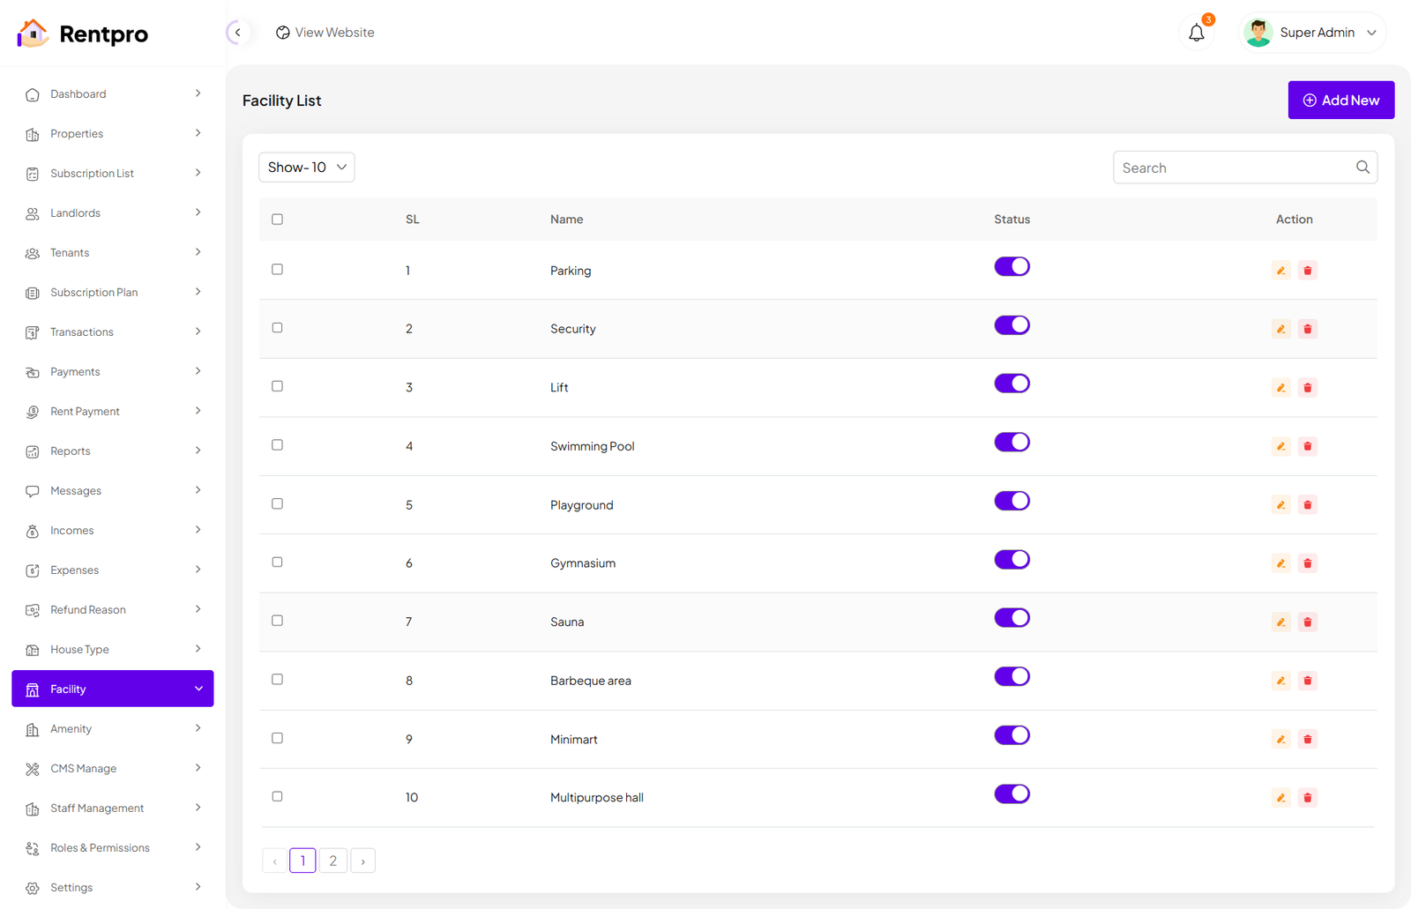Image resolution: width=1411 pixels, height=909 pixels.
Task: Tick the checkbox for Playground row
Action: tap(277, 504)
